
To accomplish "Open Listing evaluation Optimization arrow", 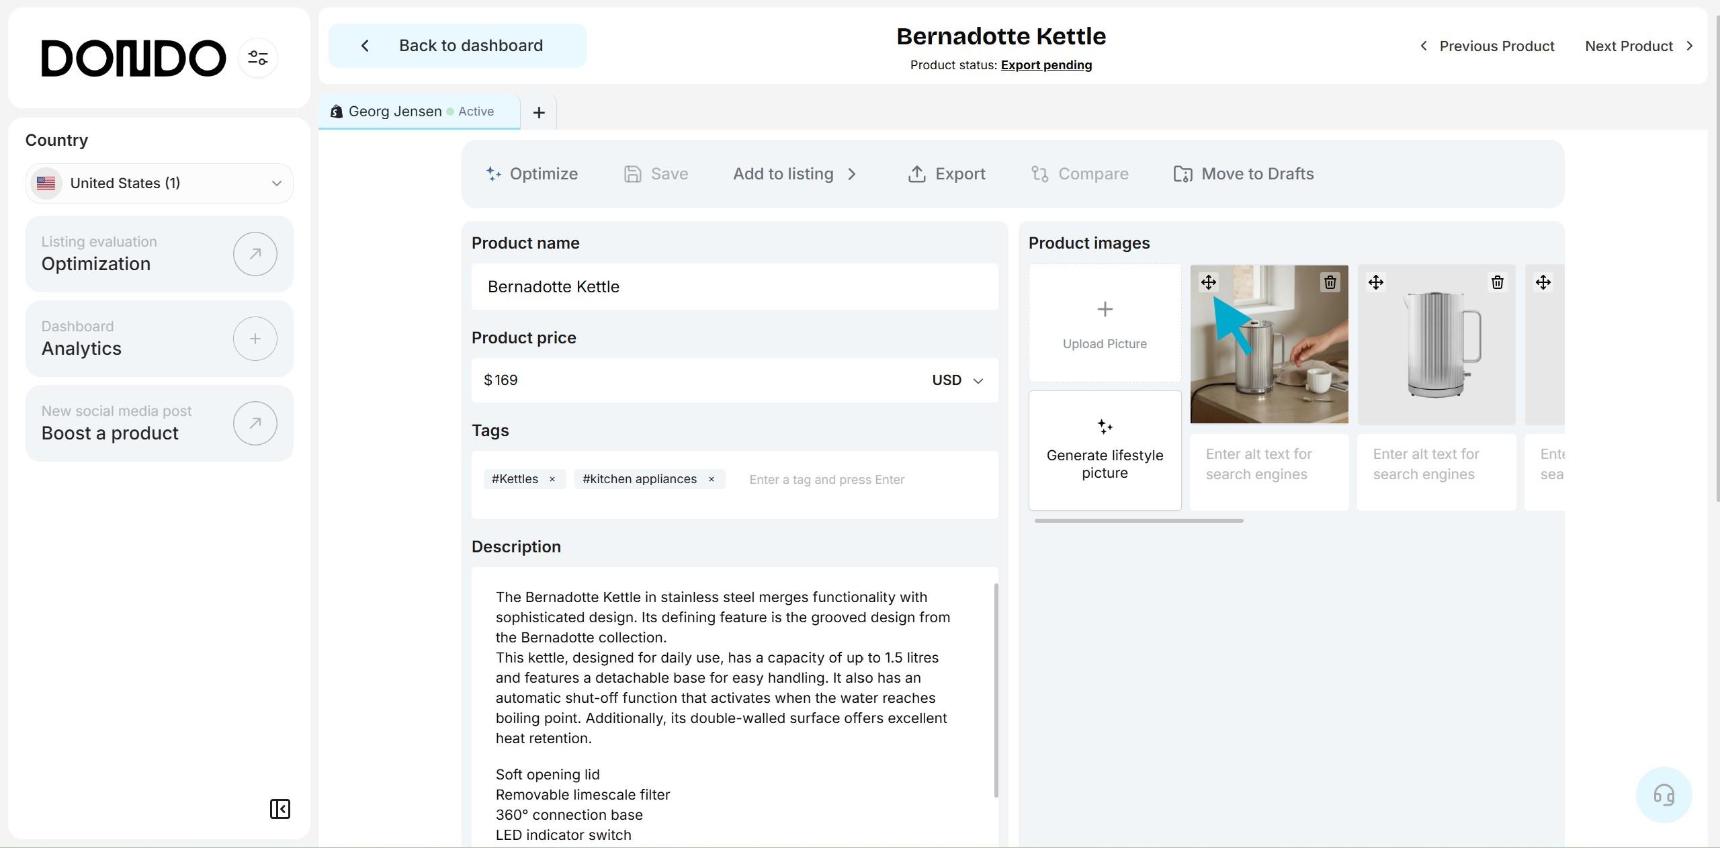I will (x=255, y=254).
